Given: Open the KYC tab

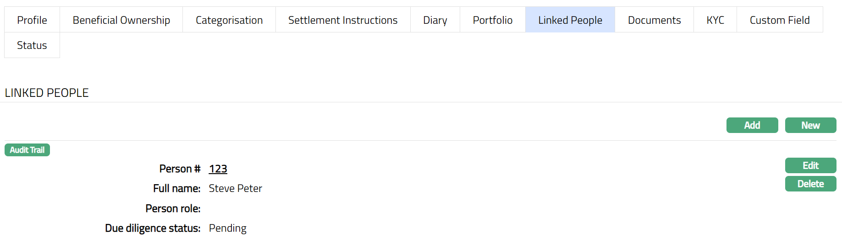Looking at the screenshot, I should (715, 20).
